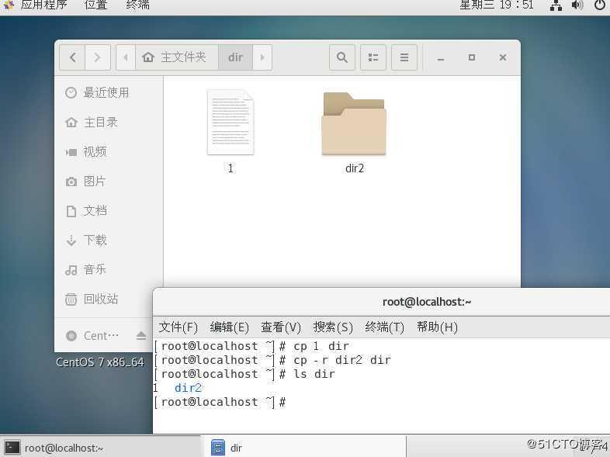This screenshot has width=610, height=457.
Task: Open 下载 in sidebar
Action: pos(109,240)
